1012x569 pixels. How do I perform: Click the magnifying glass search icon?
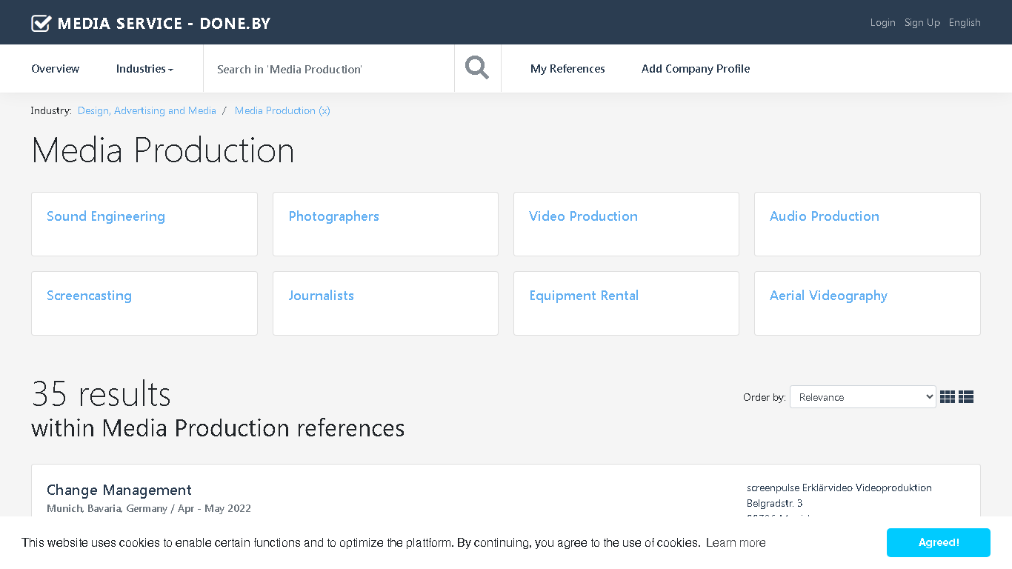coord(477,68)
